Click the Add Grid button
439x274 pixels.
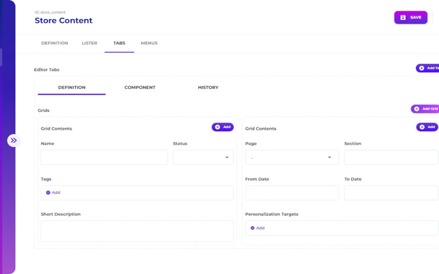coord(425,109)
